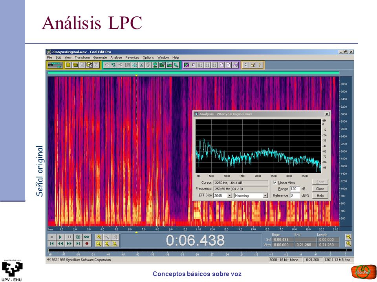Open a file using the folder icon
This screenshot has height=282, width=377.
pos(75,65)
